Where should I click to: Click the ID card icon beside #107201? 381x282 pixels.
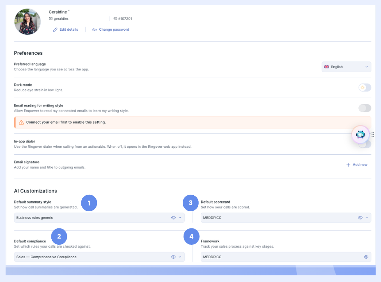coord(115,19)
